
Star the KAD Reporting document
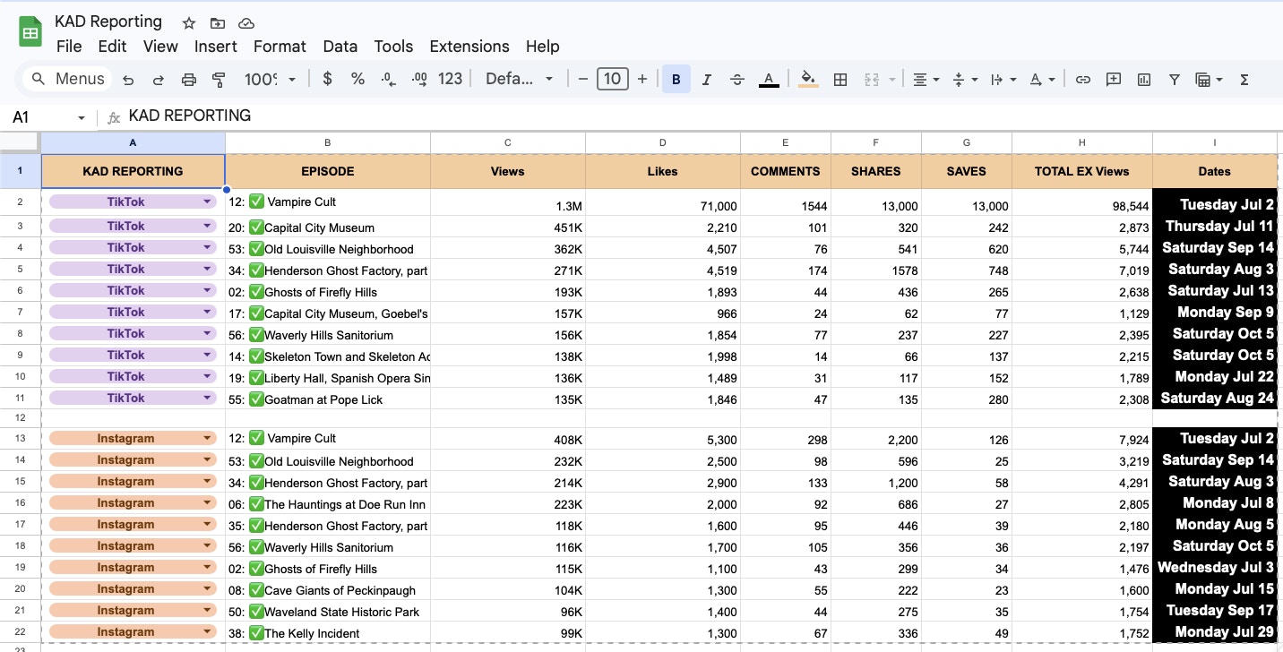(189, 23)
